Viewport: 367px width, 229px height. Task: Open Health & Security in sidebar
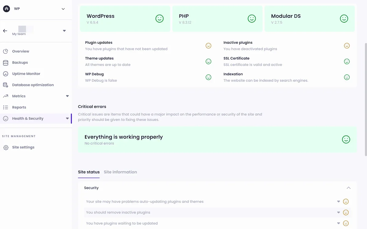(28, 118)
